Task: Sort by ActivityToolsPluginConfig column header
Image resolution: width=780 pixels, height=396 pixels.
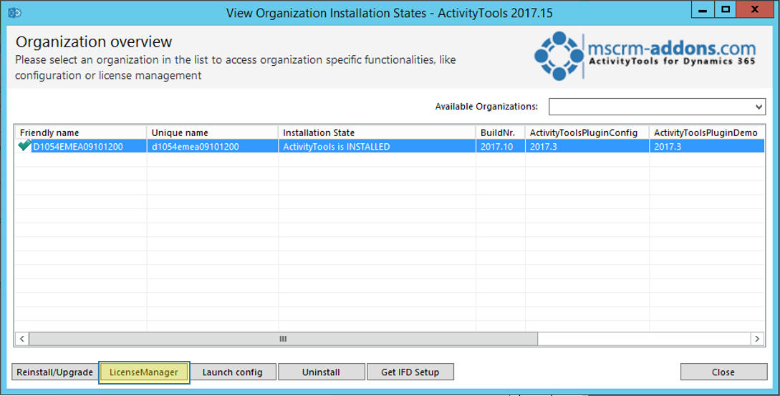Action: (587, 132)
